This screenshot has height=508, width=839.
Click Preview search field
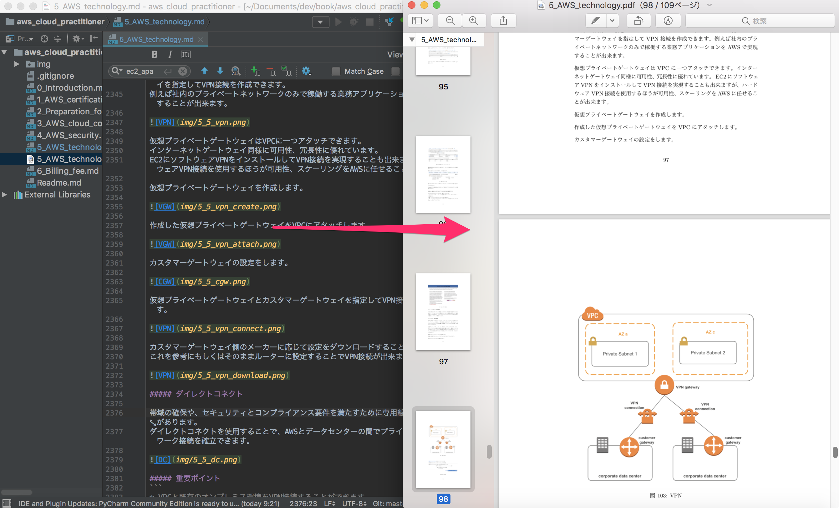tap(760, 21)
